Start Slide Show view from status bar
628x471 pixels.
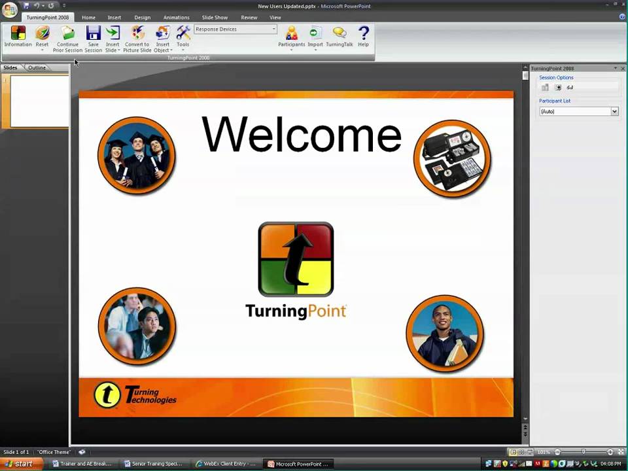pyautogui.click(x=529, y=452)
